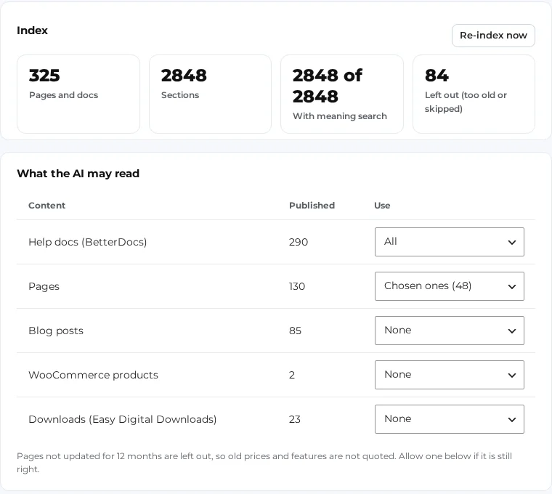The width and height of the screenshot is (552, 494).
Task: Open the Easy Digital Downloads Use dropdown
Action: (449, 419)
